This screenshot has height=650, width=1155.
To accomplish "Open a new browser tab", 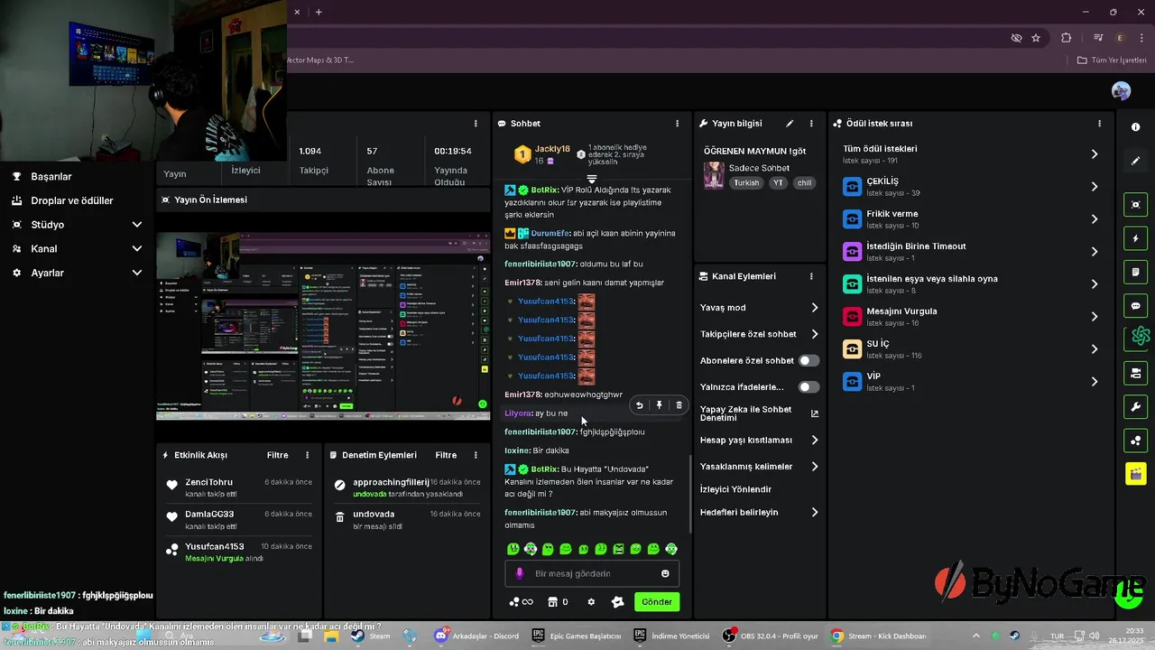I will pos(319,12).
